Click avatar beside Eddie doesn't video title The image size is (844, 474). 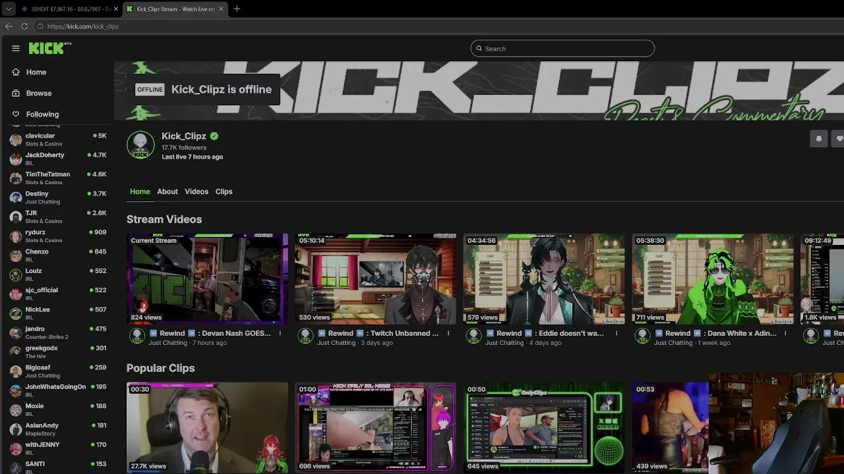(474, 336)
